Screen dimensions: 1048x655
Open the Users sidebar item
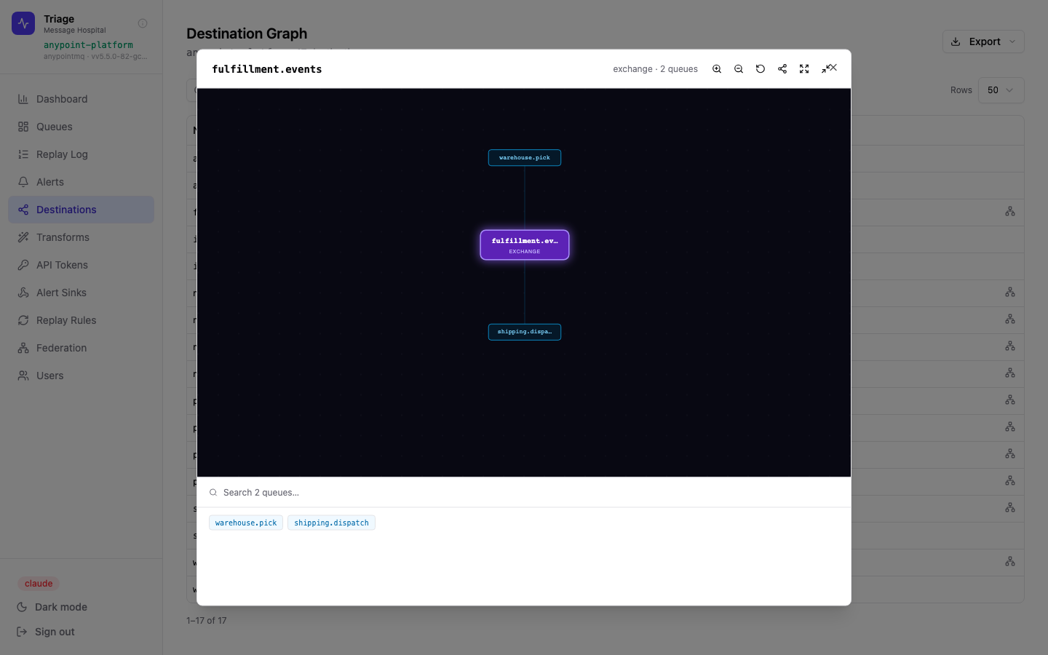coord(82,376)
